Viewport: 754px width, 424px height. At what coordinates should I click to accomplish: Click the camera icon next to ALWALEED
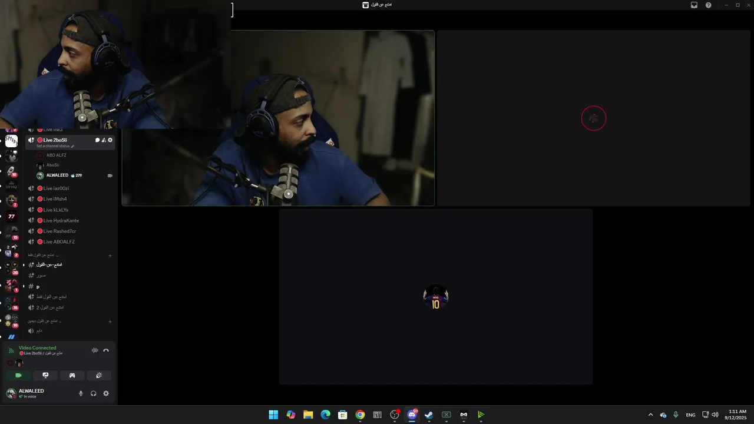tap(110, 175)
